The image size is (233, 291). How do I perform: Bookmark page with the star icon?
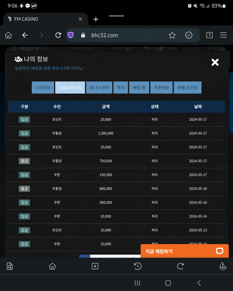coord(172,35)
